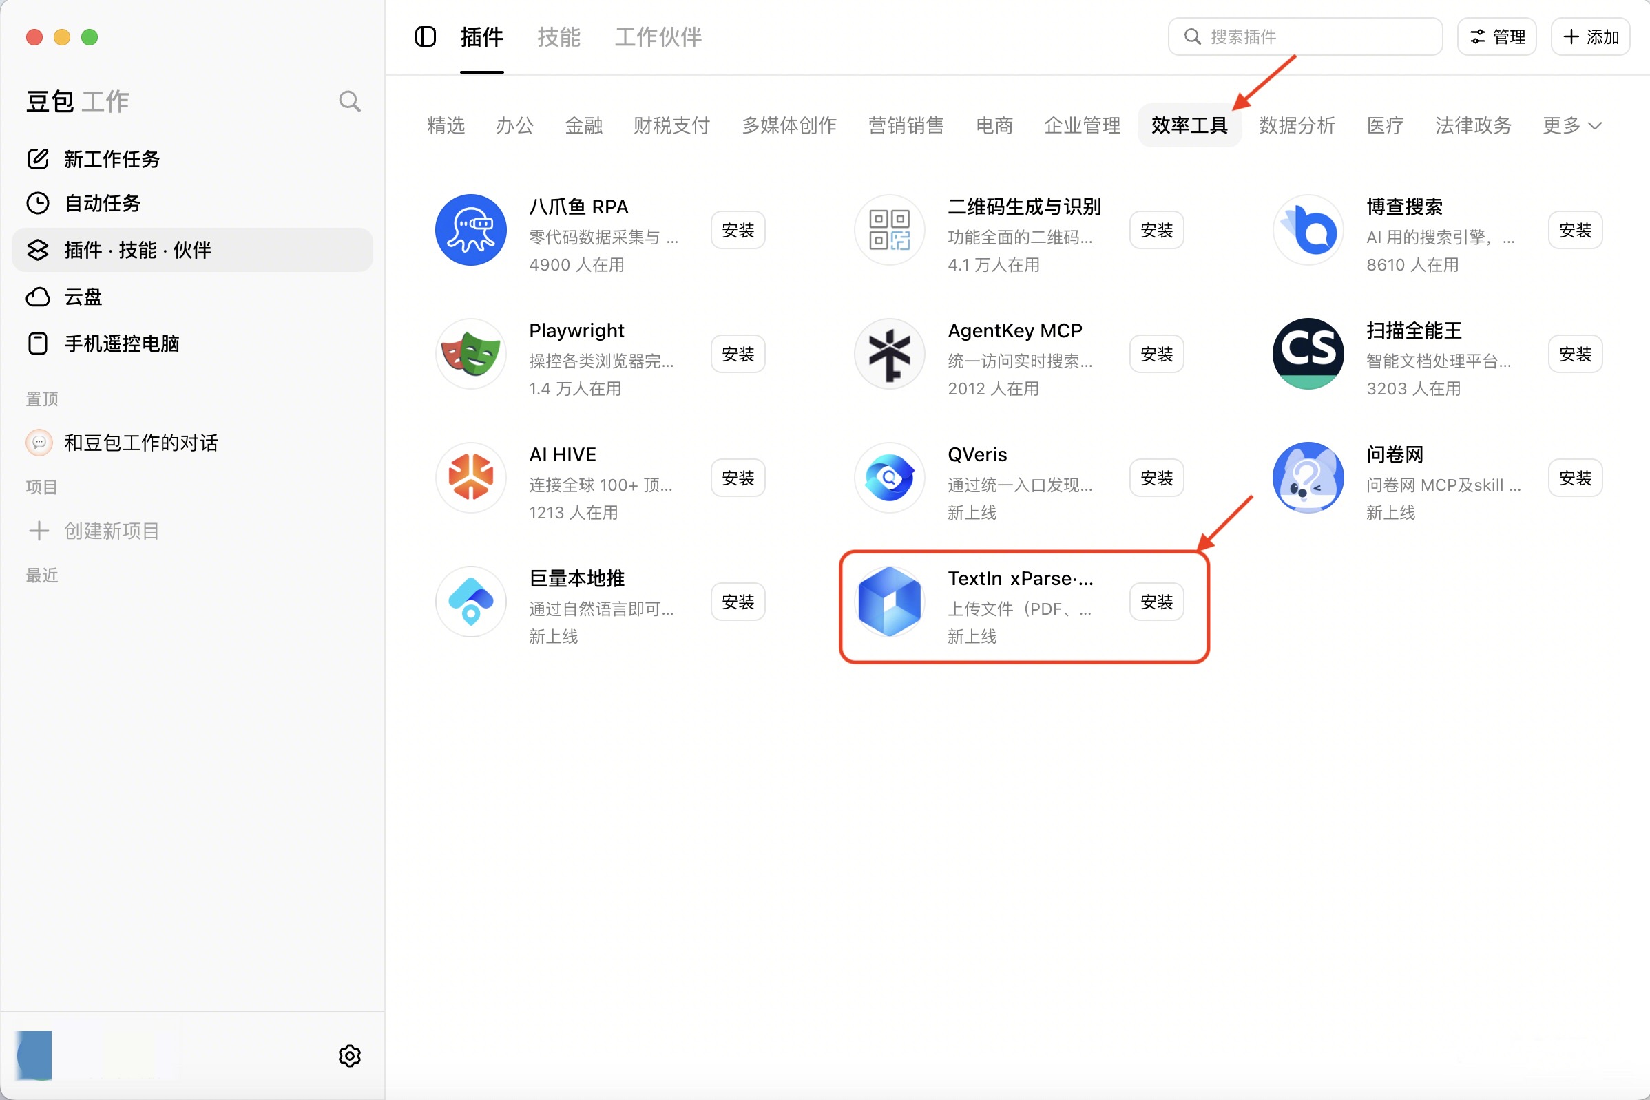The image size is (1650, 1100).
Task: Click the QVeris plugin icon
Action: tap(889, 478)
